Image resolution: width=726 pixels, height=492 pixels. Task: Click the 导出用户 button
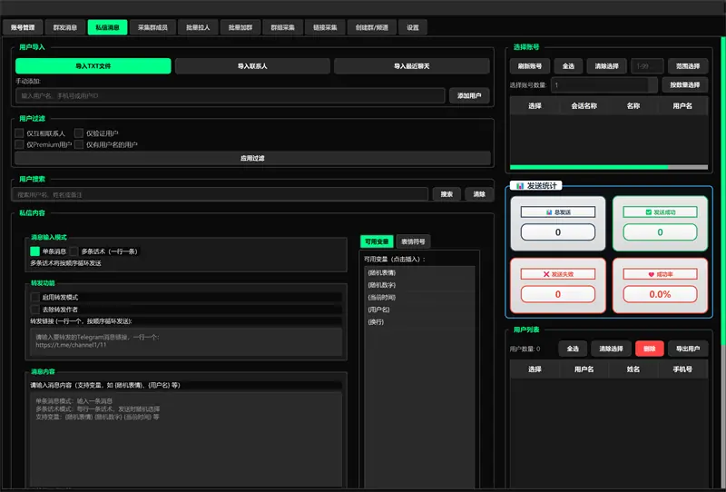689,349
